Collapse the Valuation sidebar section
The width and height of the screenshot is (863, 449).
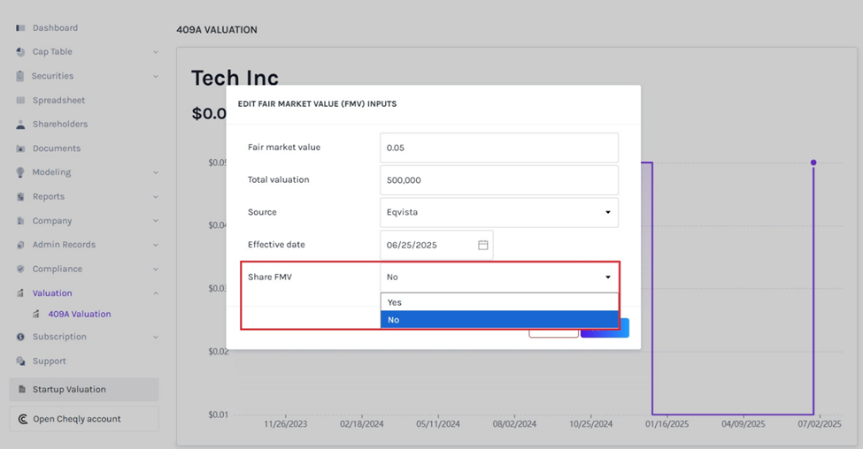(x=155, y=293)
